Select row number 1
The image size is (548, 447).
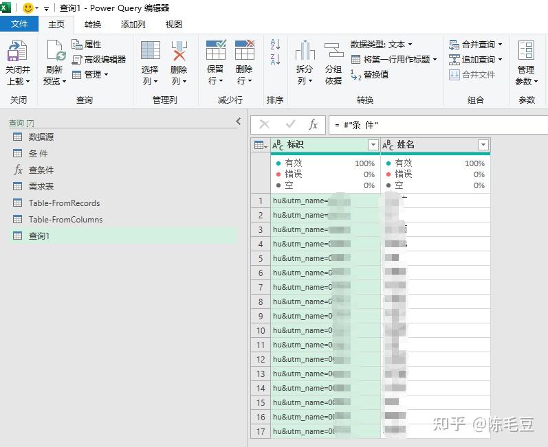point(261,201)
